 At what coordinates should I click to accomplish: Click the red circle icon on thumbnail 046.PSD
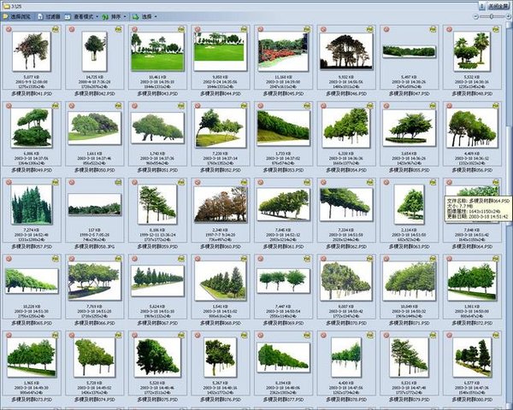coord(323,29)
